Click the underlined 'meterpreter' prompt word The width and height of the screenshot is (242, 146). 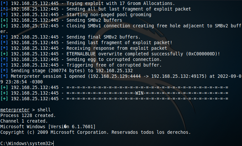pos(15,110)
